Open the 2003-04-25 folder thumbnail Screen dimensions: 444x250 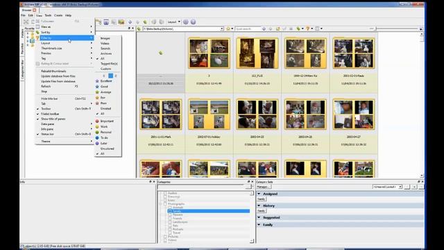[x=257, y=114]
